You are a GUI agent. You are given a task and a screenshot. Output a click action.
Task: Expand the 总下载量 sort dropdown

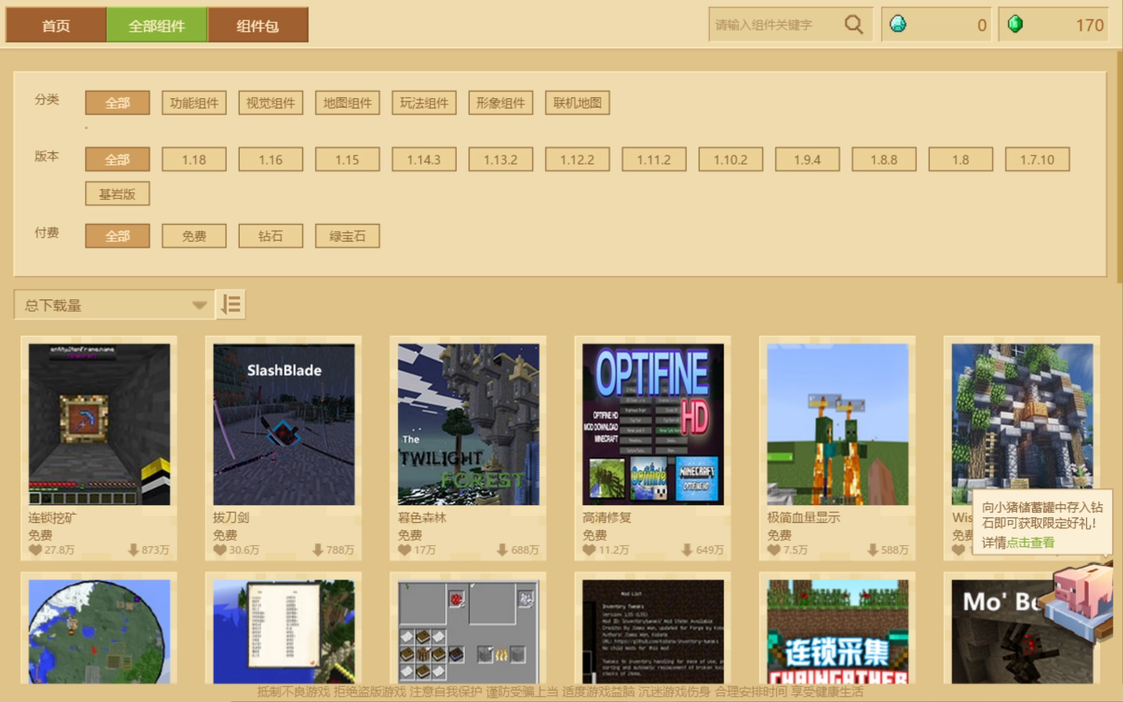tap(114, 304)
